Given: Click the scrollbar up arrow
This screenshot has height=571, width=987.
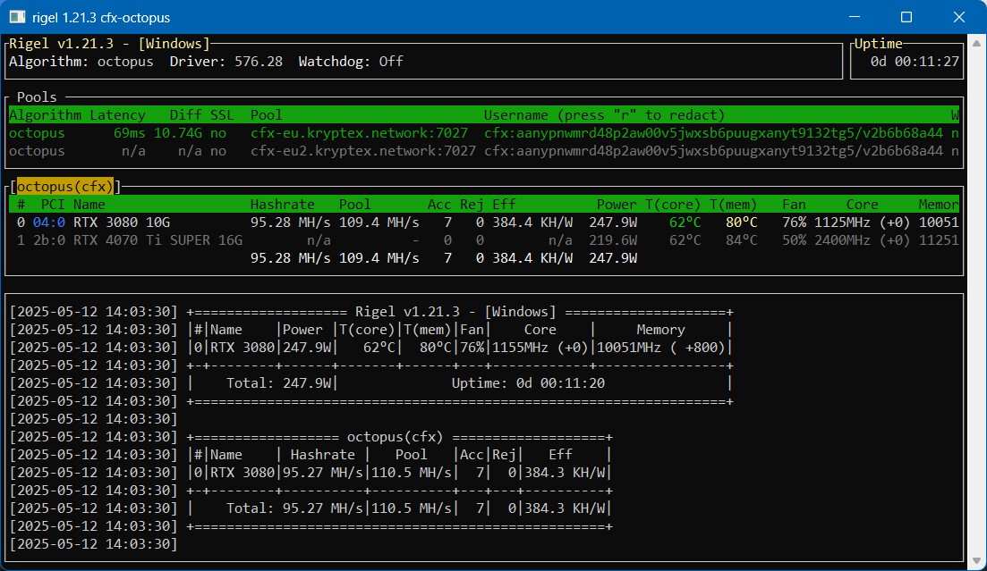Looking at the screenshot, I should 976,44.
